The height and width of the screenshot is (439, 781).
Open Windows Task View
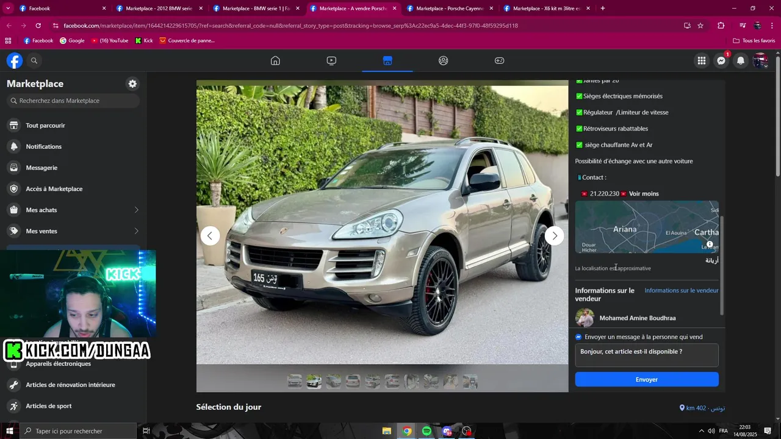click(x=146, y=431)
